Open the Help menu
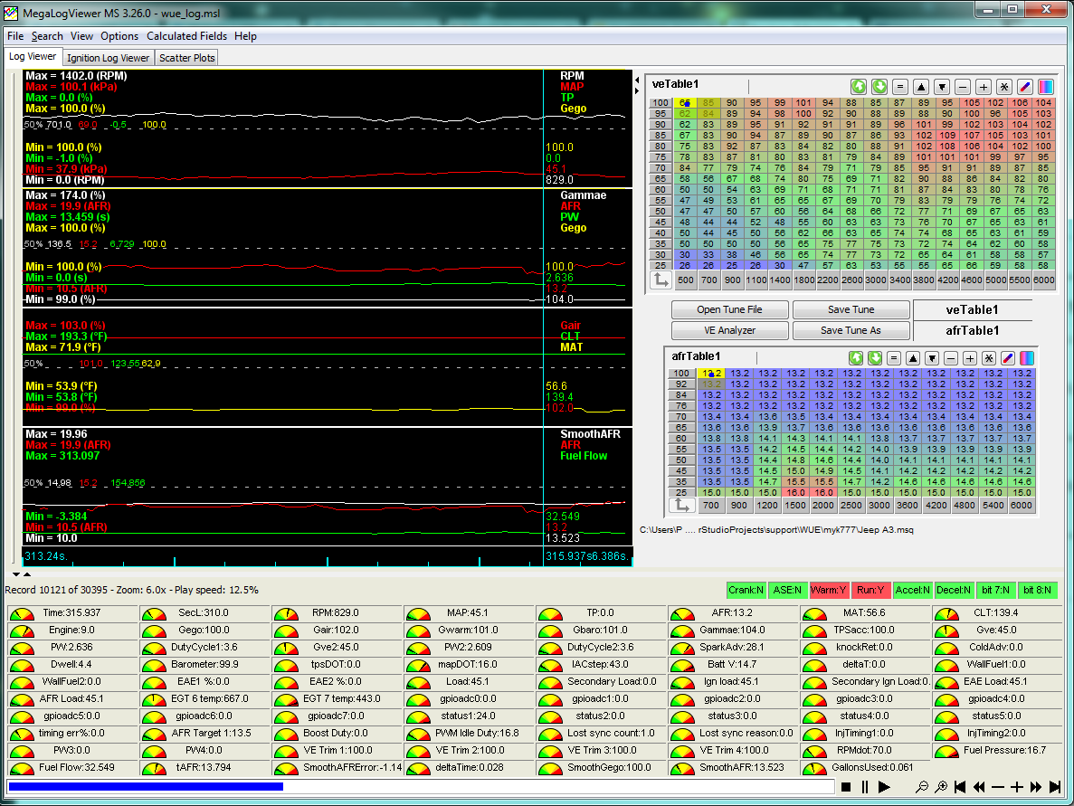Viewport: 1074px width, 806px height. click(245, 36)
